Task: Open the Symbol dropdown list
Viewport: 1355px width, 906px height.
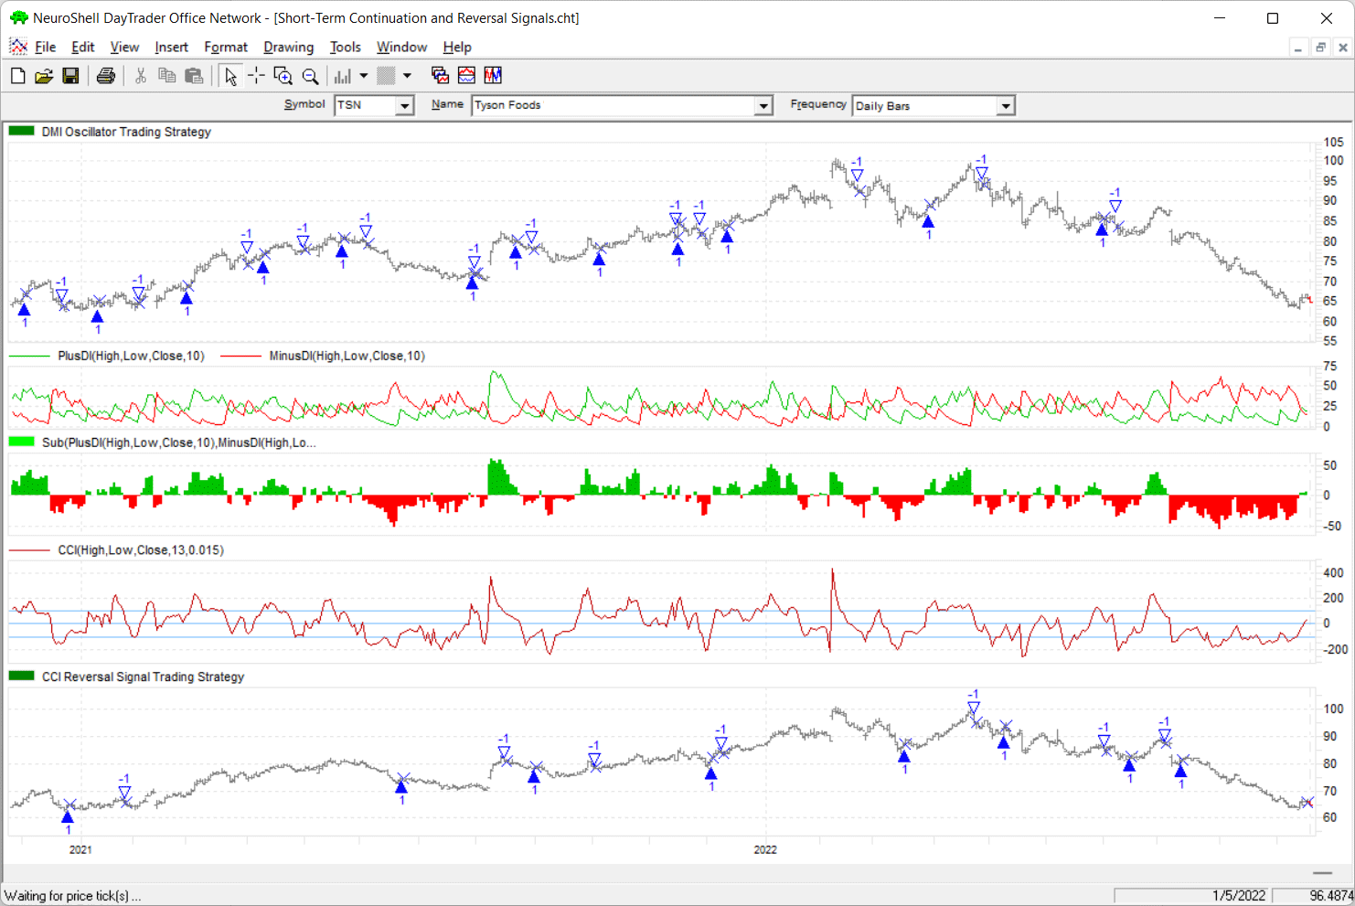Action: (x=403, y=106)
